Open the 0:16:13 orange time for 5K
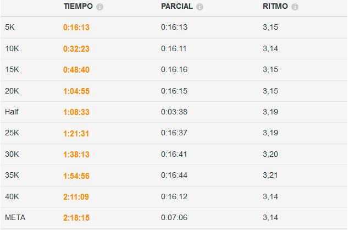Image resolution: width=349 pixels, height=230 pixels. click(x=76, y=28)
